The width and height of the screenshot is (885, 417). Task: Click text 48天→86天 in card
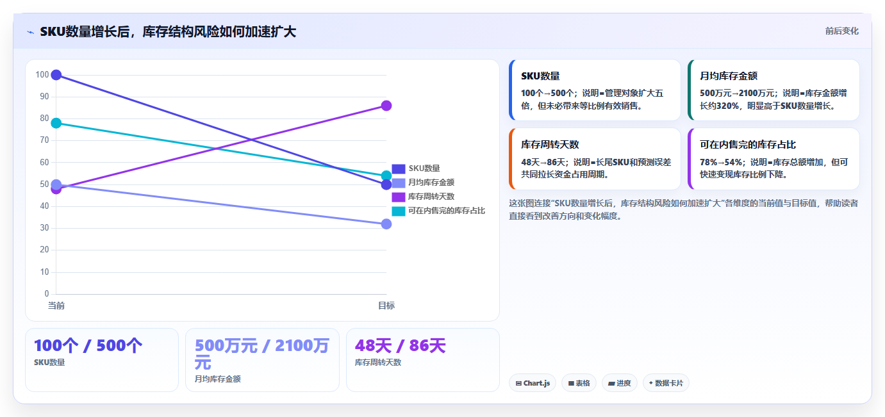click(543, 162)
